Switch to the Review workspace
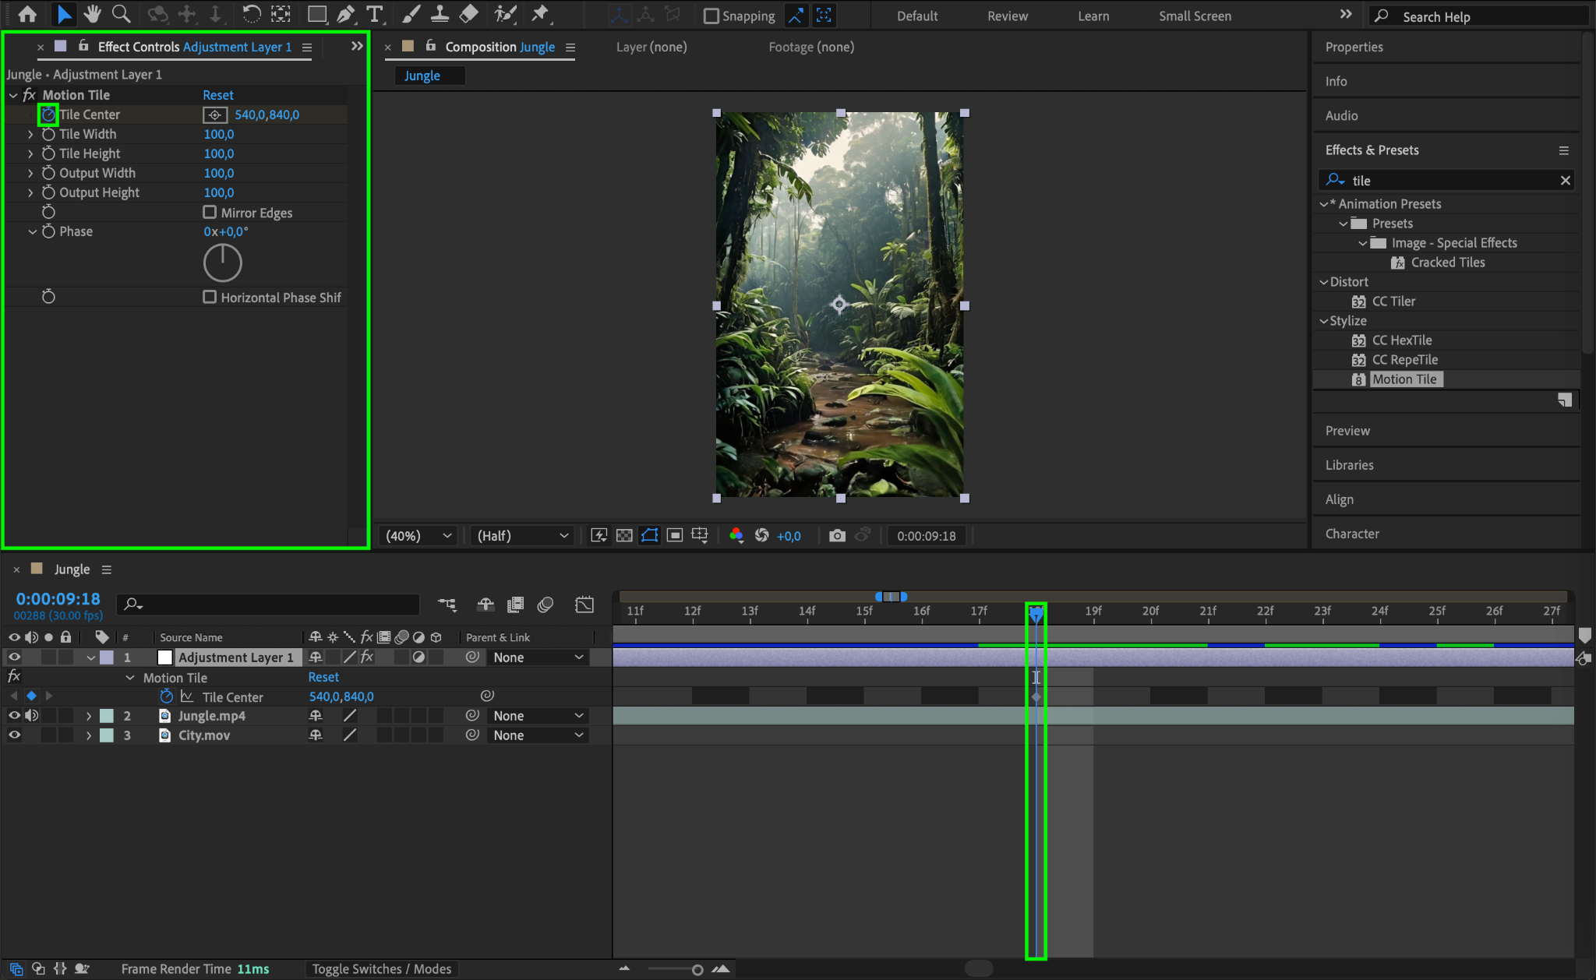This screenshot has height=980, width=1596. coord(1007,16)
